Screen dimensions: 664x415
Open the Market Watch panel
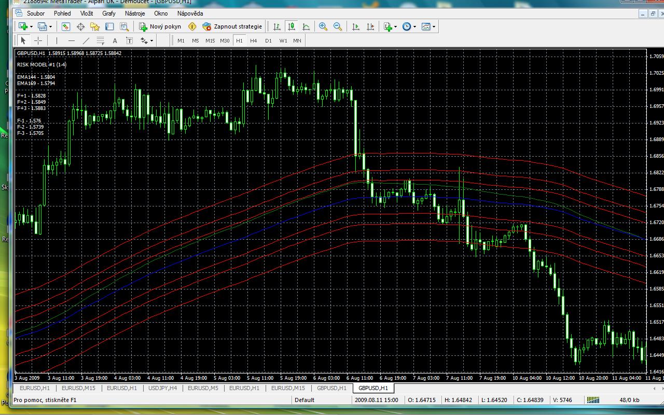point(66,26)
